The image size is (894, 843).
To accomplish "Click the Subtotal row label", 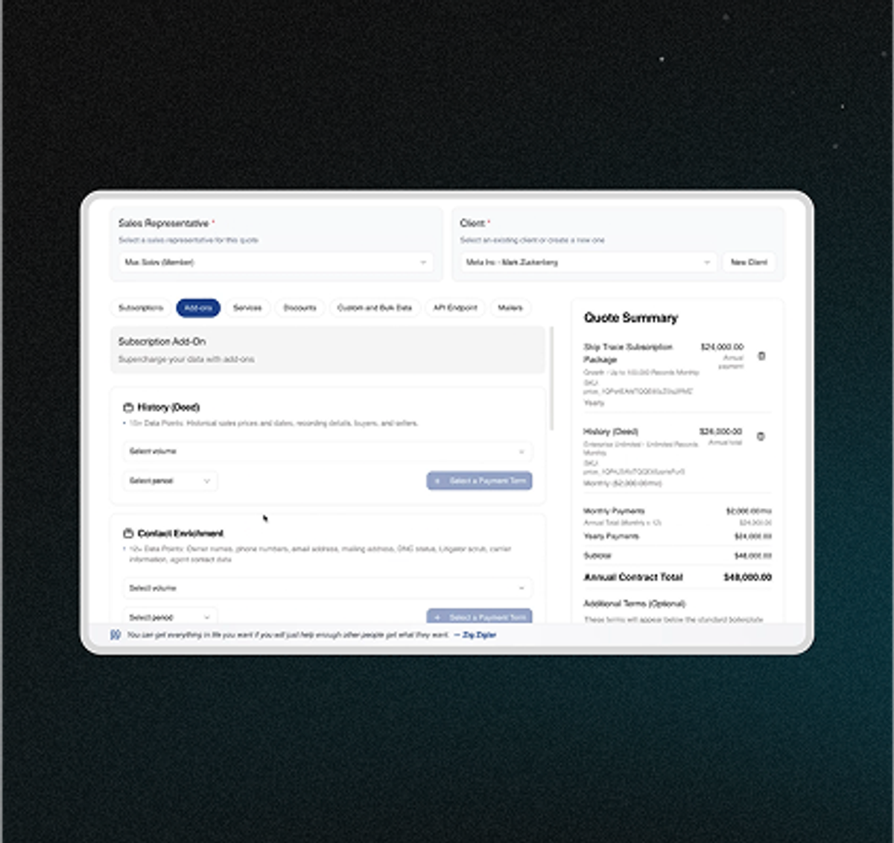I will (597, 556).
